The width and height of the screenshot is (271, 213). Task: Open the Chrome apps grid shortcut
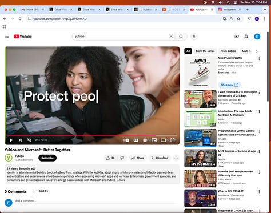click(5, 27)
